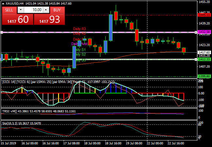Click the Daily R3 pivot label
Viewport: 212px width, 147px height.
point(79,29)
